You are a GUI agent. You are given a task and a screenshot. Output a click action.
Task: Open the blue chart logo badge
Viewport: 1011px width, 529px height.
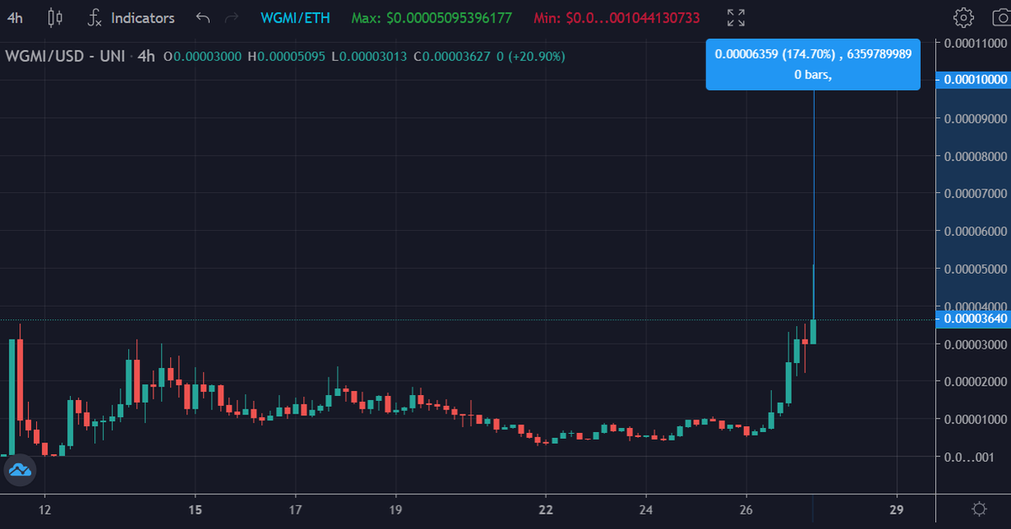(x=19, y=470)
